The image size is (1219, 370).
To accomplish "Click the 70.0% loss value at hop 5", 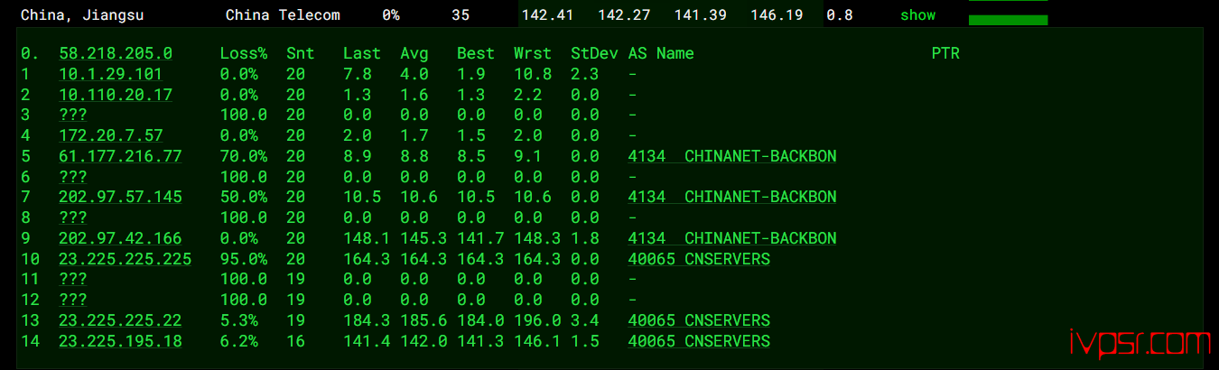I will 244,156.
